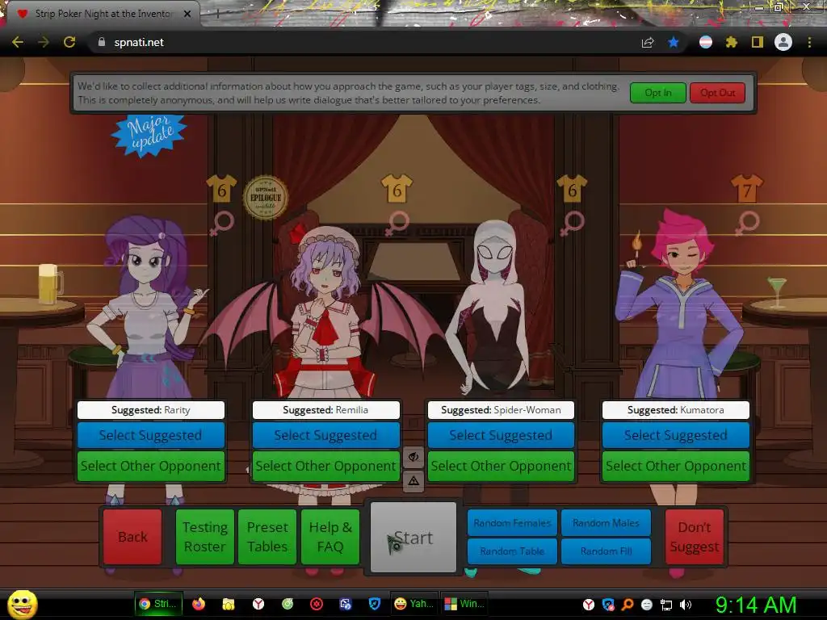The height and width of the screenshot is (620, 827).
Task: Click Random Table button
Action: pyautogui.click(x=512, y=551)
